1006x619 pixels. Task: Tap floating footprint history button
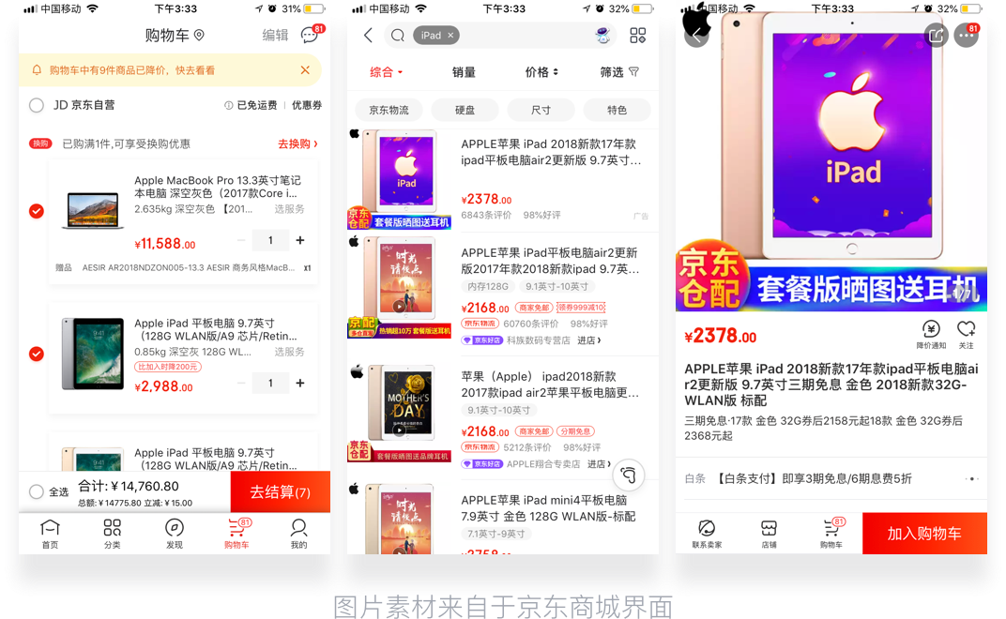(x=629, y=475)
